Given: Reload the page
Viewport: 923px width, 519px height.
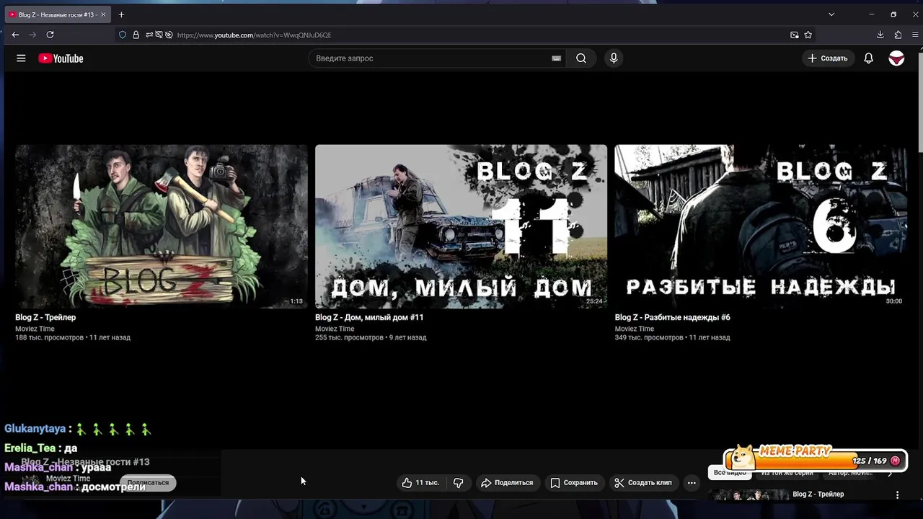Looking at the screenshot, I should pos(50,35).
